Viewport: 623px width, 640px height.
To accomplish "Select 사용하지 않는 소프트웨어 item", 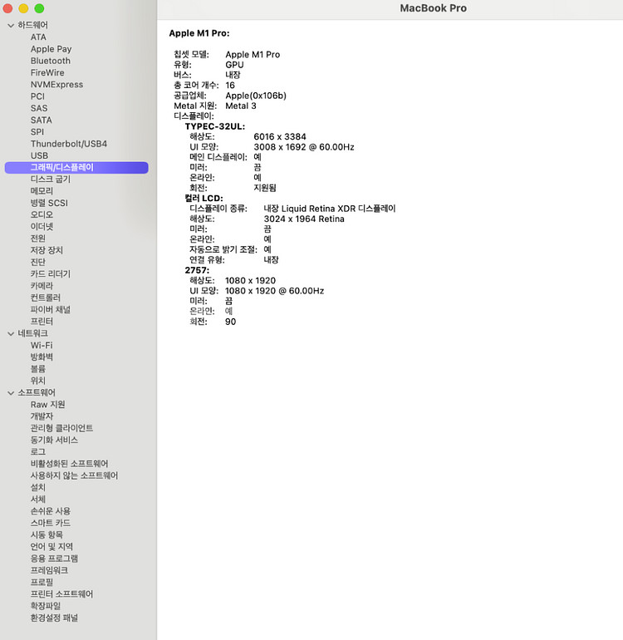I will tap(74, 475).
